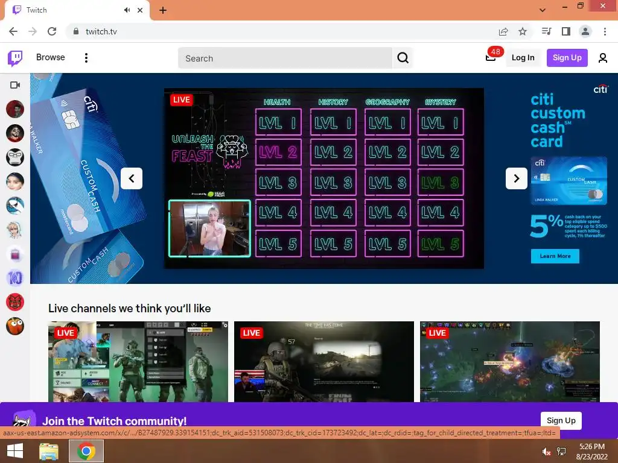Open media control icon in Chrome toolbar
The height and width of the screenshot is (463, 618).
point(547,31)
